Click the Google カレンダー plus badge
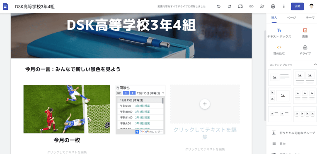This screenshot has width=317, height=154. (x=137, y=132)
